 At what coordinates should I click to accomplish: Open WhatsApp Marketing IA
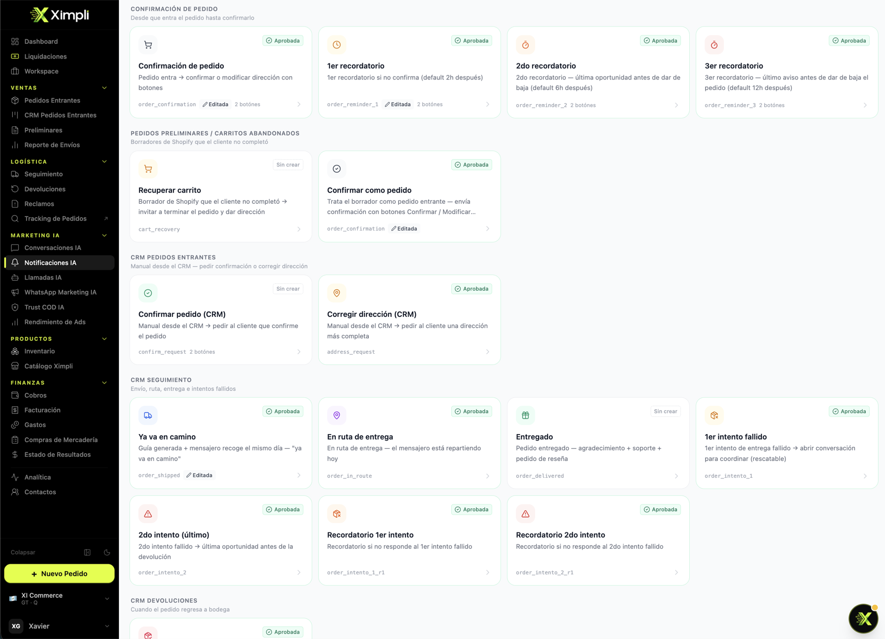[x=59, y=292]
